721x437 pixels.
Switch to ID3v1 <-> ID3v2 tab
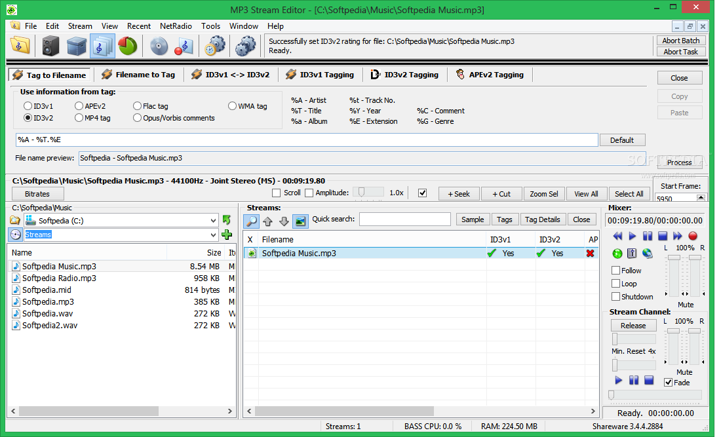click(x=231, y=75)
